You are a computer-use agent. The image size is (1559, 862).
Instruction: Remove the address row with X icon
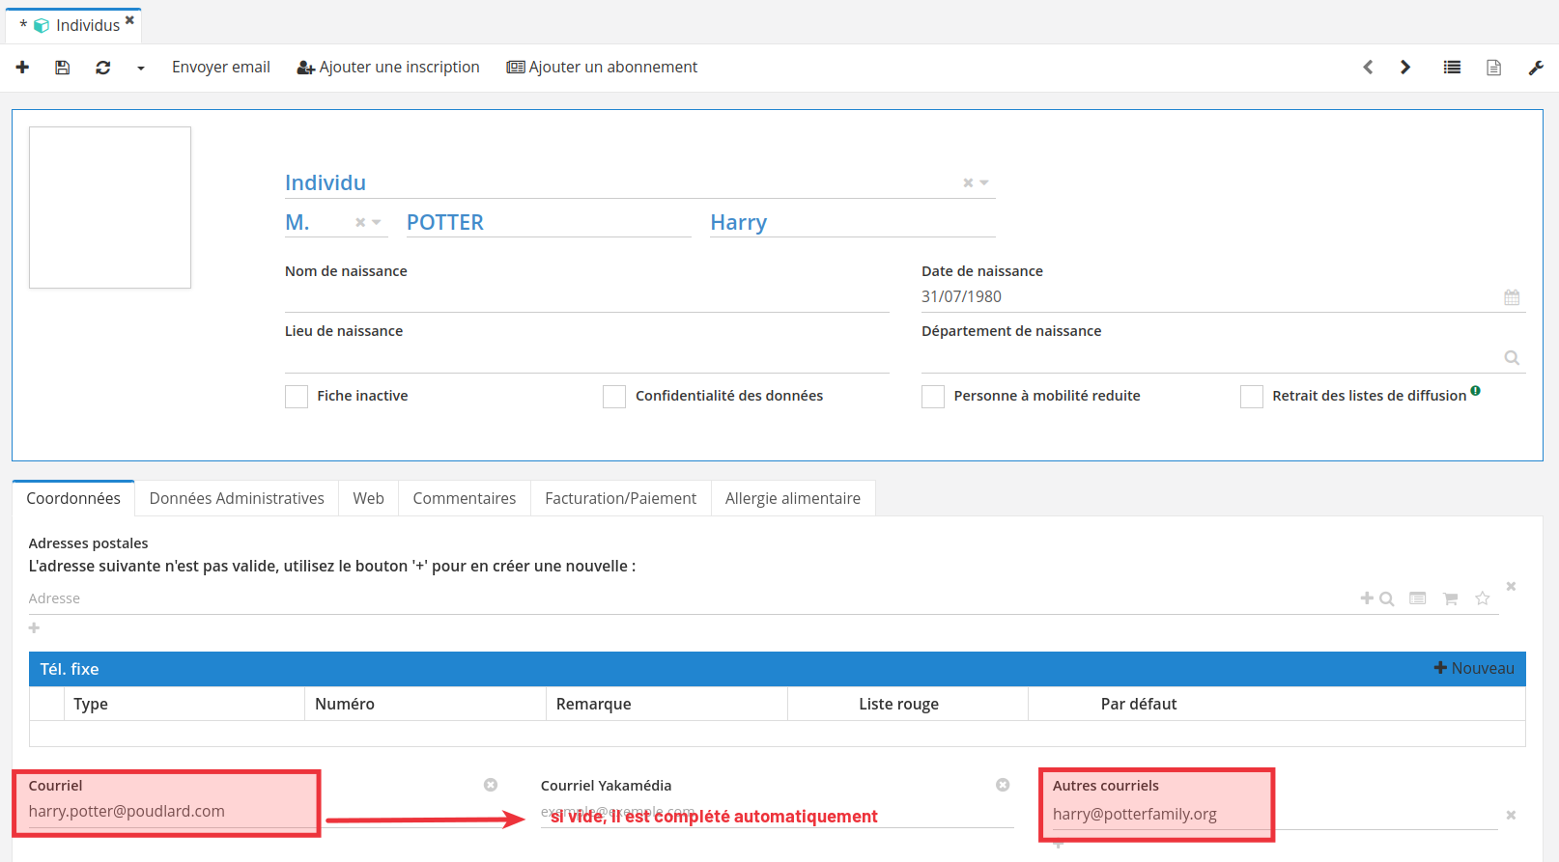coord(1511,586)
